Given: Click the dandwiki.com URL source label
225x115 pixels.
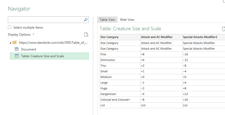Looking at the screenshot, I should 53,42.
